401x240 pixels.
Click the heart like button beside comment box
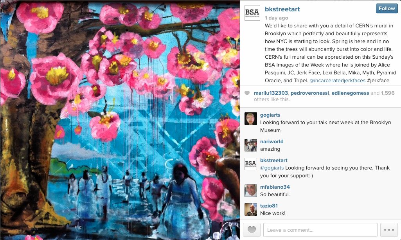click(x=252, y=230)
